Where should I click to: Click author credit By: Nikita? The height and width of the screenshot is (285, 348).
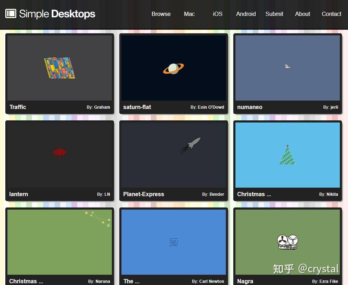329,194
